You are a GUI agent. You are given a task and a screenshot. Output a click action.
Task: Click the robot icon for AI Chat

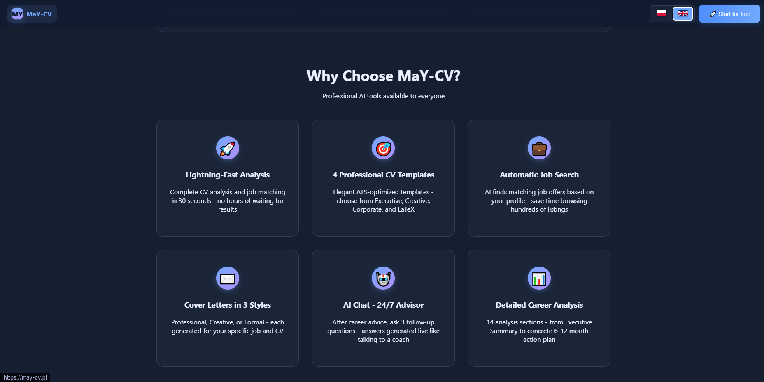coord(383,278)
